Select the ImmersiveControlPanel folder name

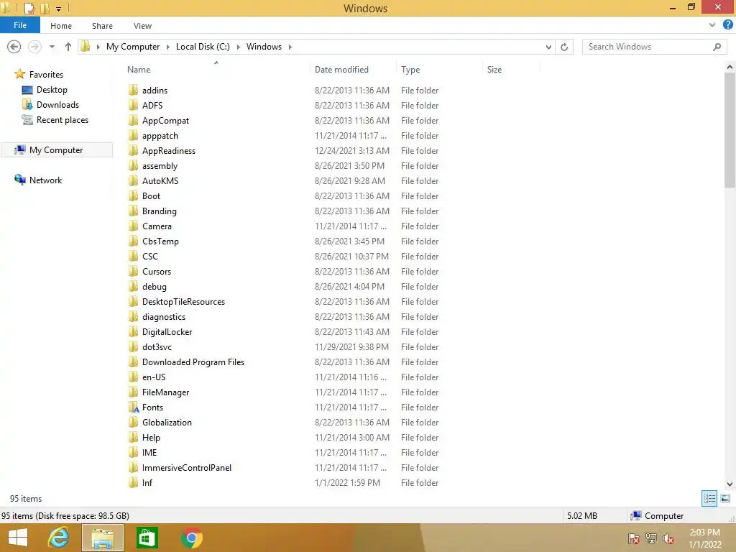click(187, 467)
